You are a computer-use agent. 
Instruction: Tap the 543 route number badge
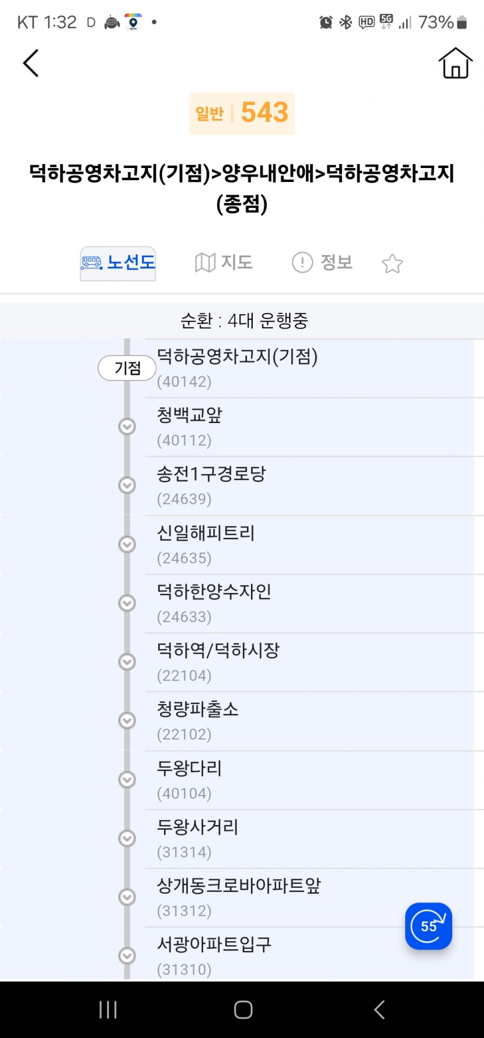tap(242, 113)
